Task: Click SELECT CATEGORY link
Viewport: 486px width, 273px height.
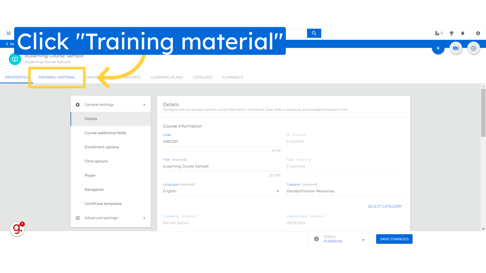Action: pos(385,206)
